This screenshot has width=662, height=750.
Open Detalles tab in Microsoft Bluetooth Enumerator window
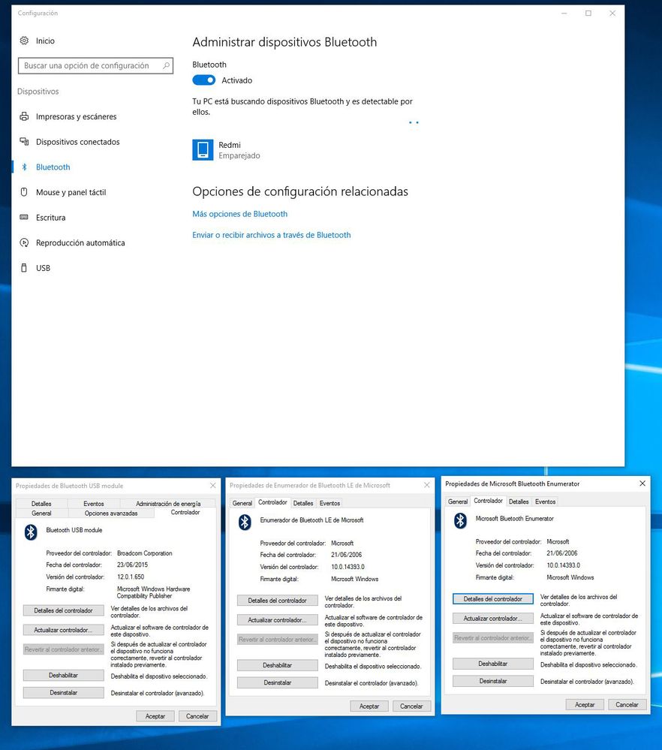click(519, 502)
